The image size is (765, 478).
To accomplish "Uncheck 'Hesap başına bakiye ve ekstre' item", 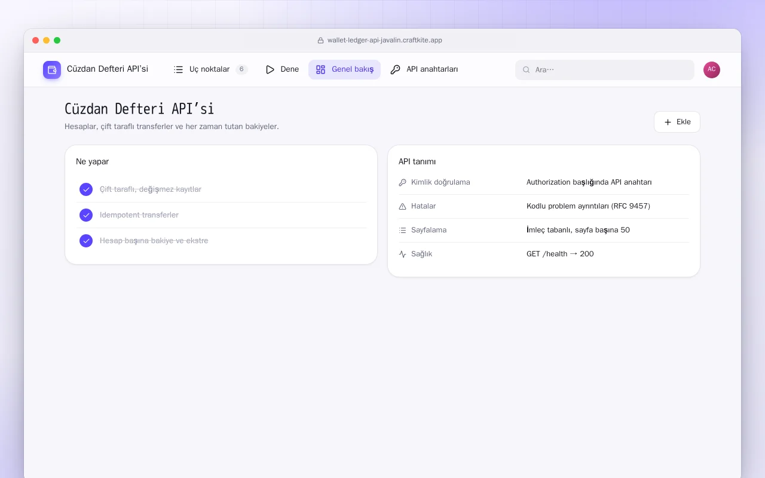I will 86,241.
